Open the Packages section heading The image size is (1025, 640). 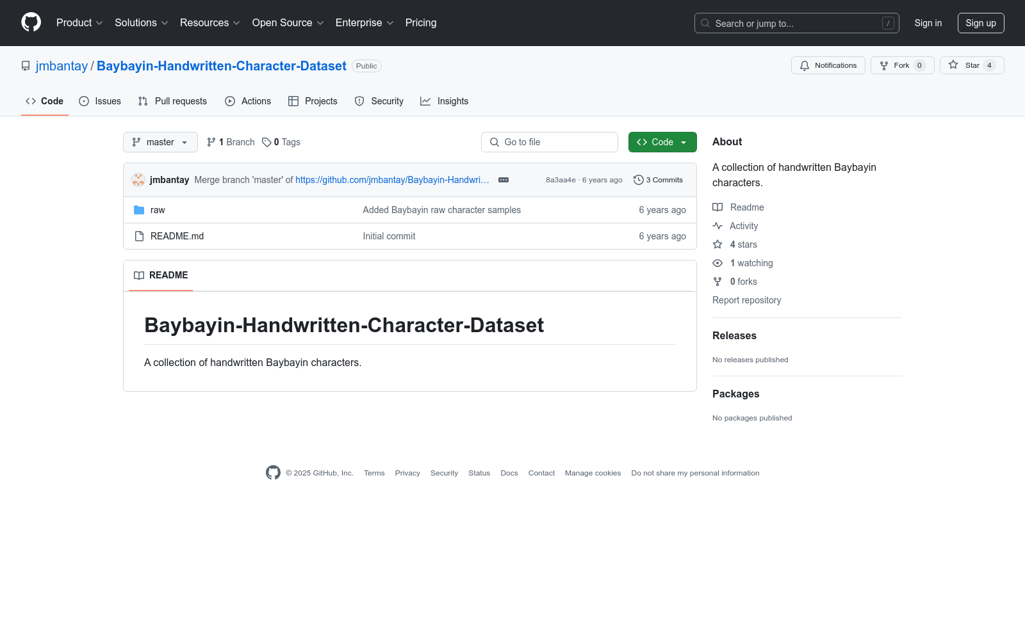tap(735, 394)
